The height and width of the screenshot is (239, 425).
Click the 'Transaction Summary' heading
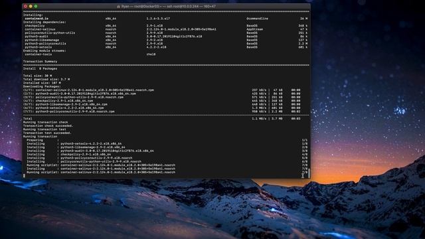pyautogui.click(x=40, y=62)
